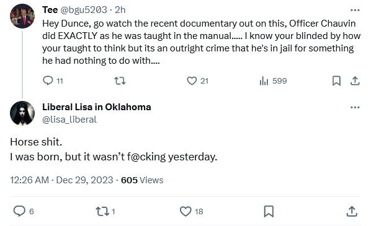Share Tee's tweet using upload icon
This screenshot has width=371, height=226.
point(355,80)
